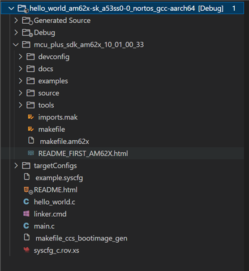The image size is (249, 271).
Task: Open makefile_ccs_bootimage_gen file
Action: click(81, 238)
